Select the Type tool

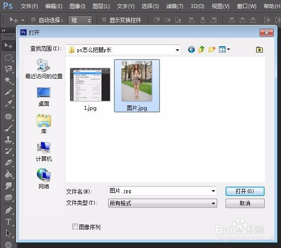click(x=8, y=222)
